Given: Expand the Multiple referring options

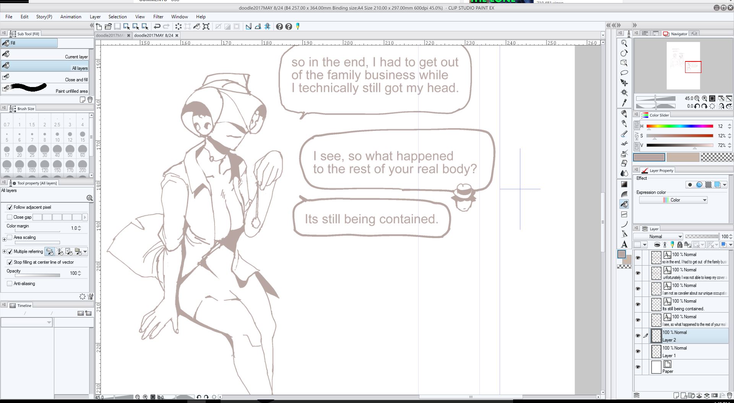Looking at the screenshot, I should (x=4, y=251).
